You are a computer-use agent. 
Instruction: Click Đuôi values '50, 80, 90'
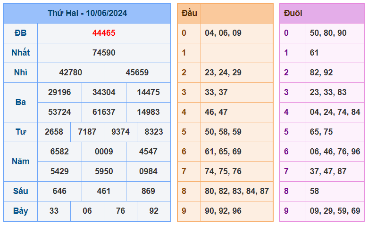click(x=328, y=33)
